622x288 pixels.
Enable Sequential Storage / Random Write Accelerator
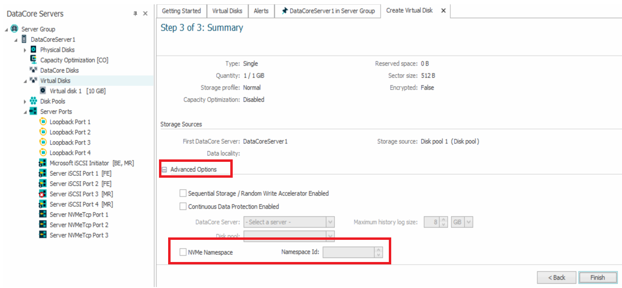point(183,193)
